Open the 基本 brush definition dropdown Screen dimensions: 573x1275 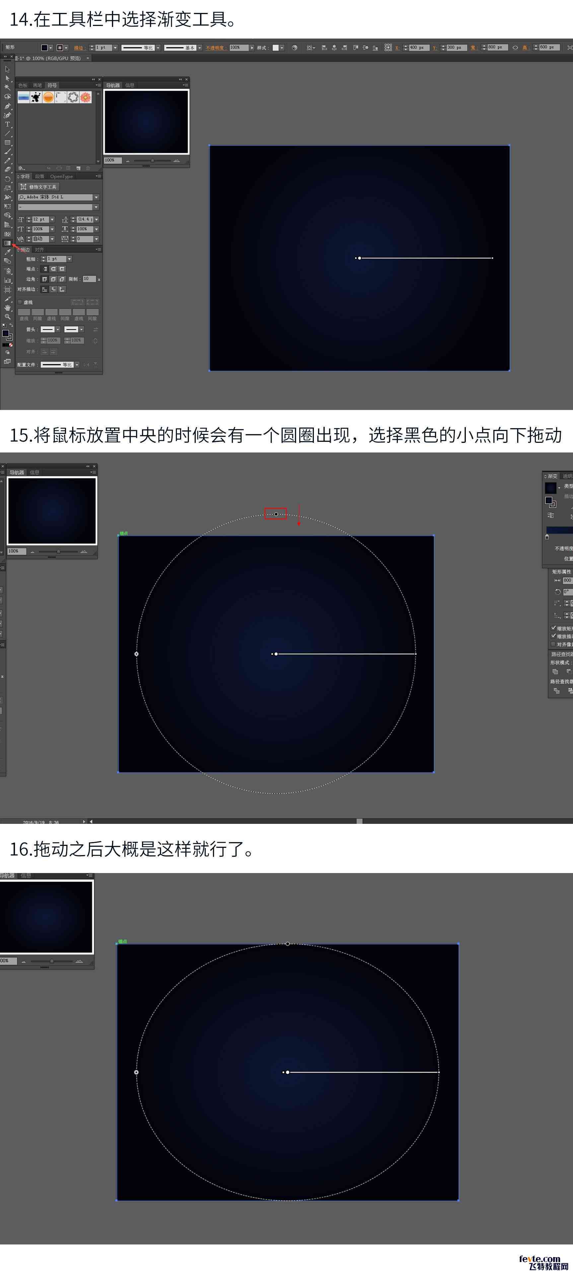coord(199,48)
